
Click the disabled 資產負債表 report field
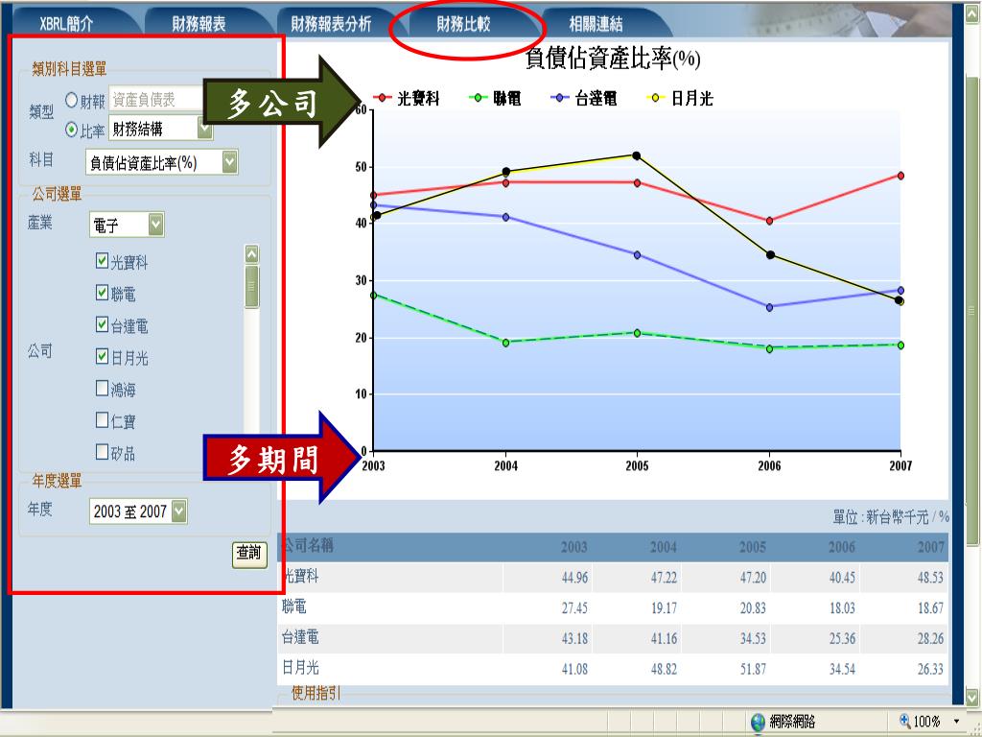(156, 99)
